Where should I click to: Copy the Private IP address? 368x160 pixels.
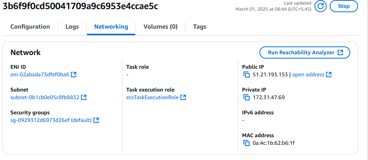pos(246,97)
